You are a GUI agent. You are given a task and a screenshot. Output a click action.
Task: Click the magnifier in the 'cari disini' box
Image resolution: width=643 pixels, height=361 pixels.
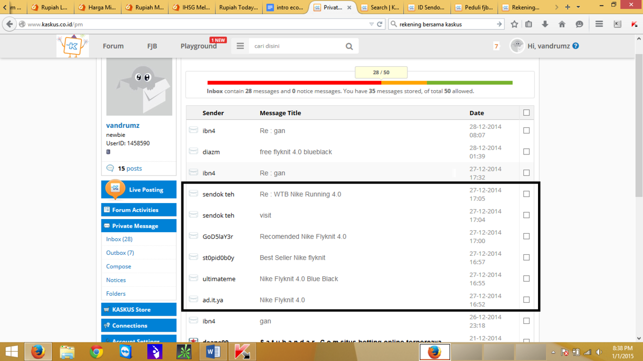click(x=349, y=46)
